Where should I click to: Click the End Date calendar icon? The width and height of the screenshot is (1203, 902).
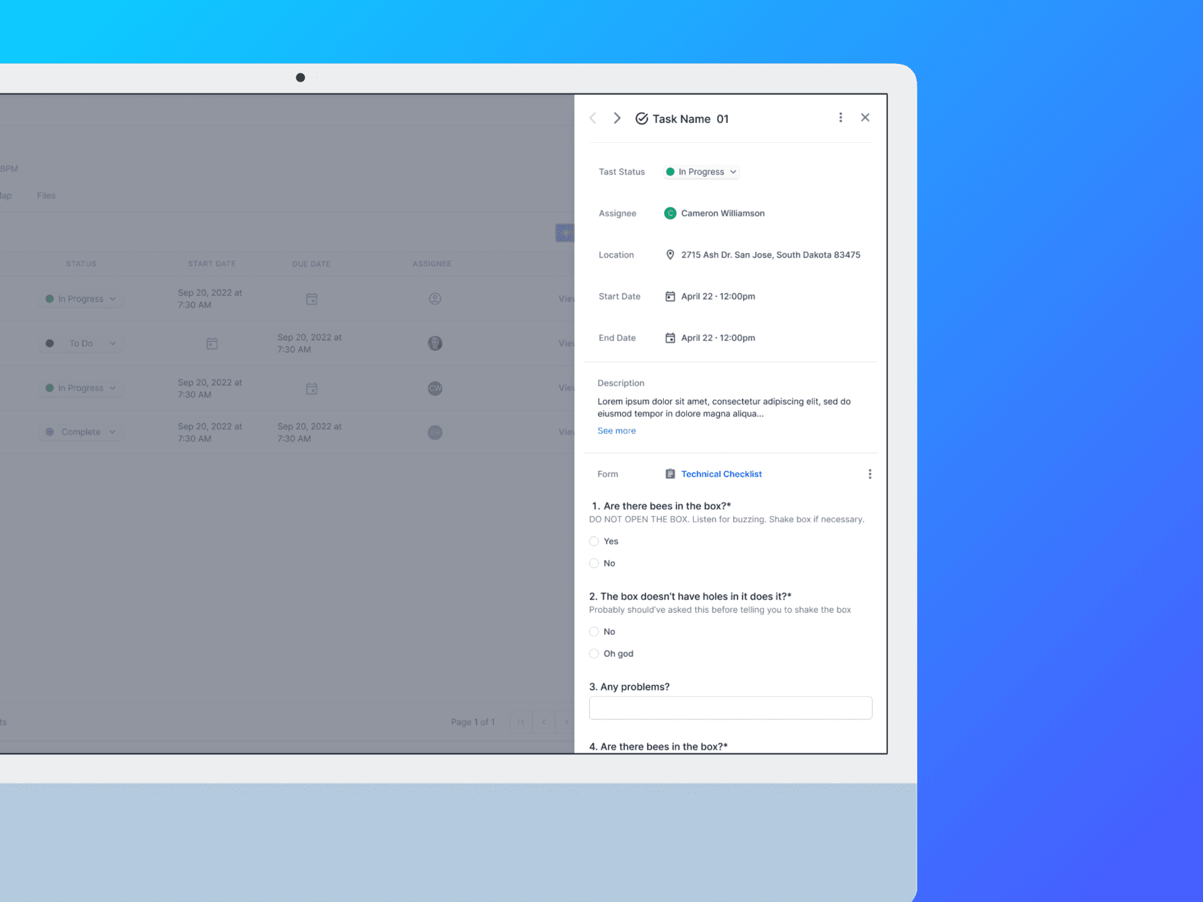click(x=670, y=338)
